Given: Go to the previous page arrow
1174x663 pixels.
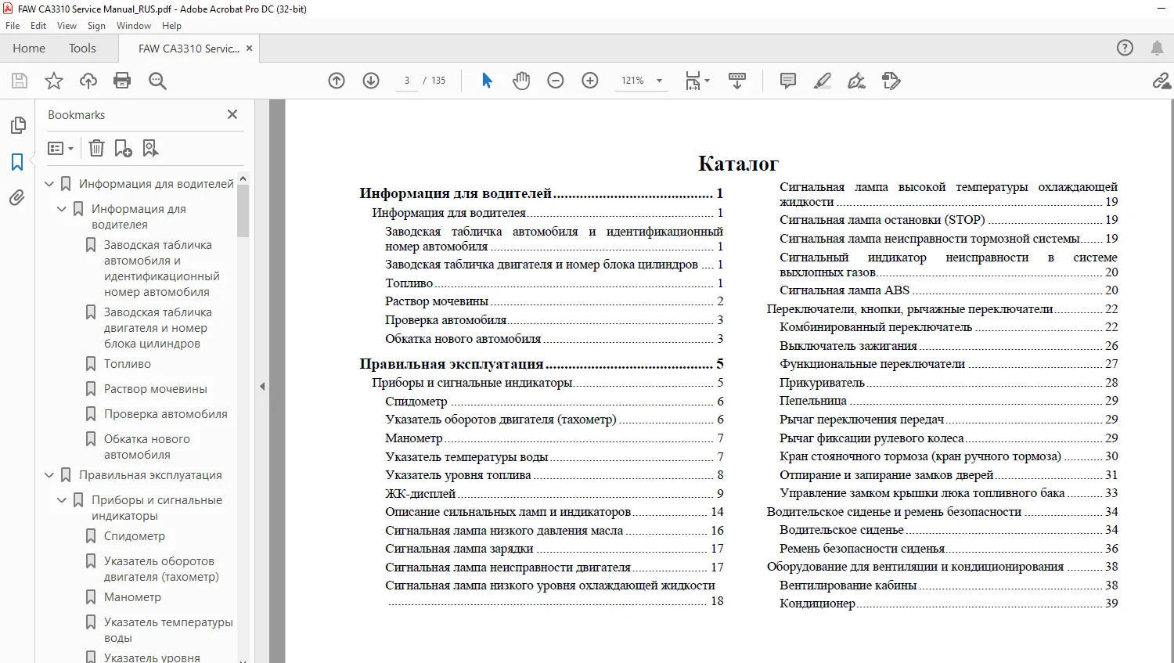Looking at the screenshot, I should 337,81.
